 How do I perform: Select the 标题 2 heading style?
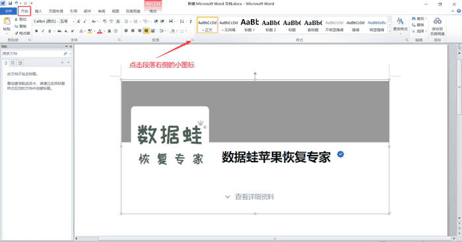tap(271, 25)
